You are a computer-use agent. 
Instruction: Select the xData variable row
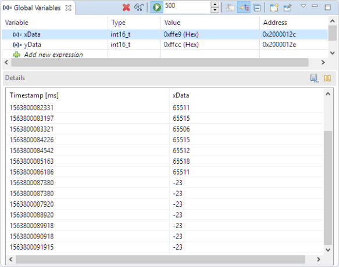coord(165,34)
